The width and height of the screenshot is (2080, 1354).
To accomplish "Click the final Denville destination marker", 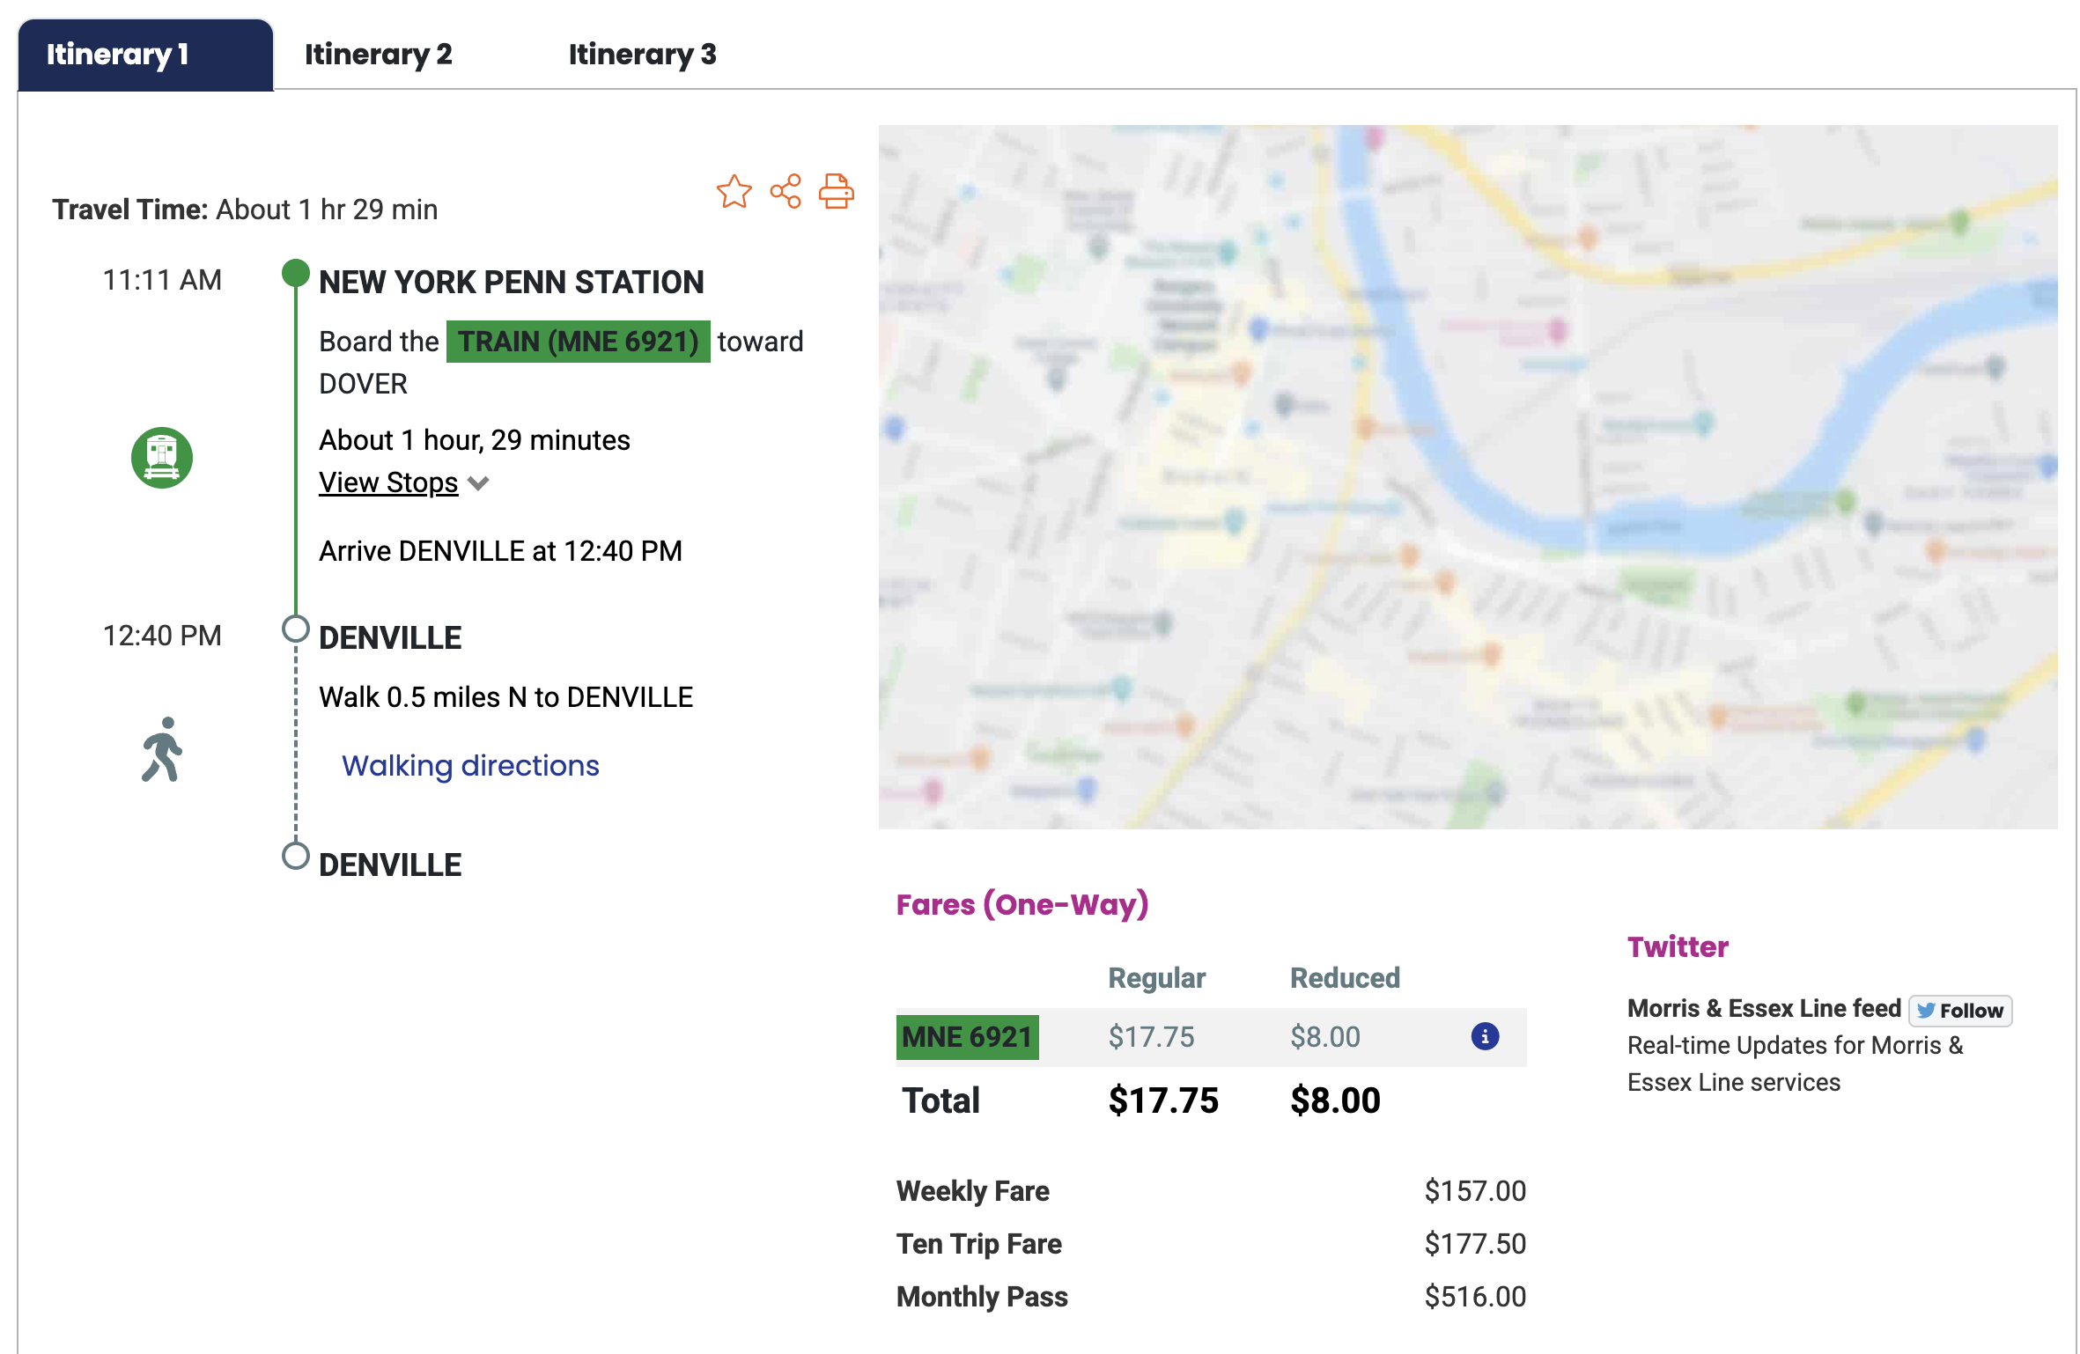I will 296,856.
